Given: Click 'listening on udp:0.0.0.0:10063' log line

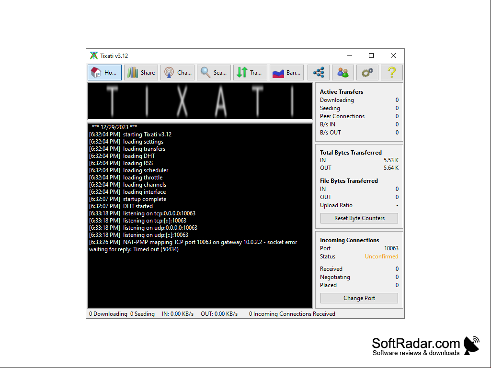Looking at the screenshot, I should click(x=143, y=228).
